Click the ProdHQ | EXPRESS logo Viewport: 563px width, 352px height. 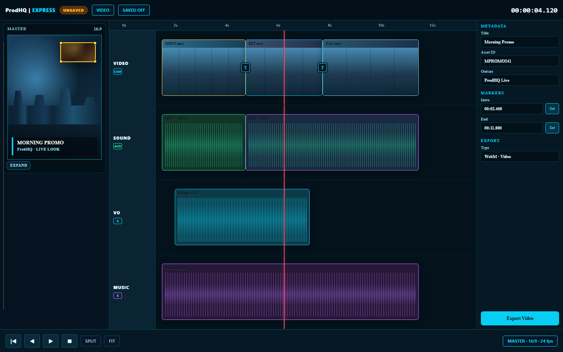tap(30, 10)
